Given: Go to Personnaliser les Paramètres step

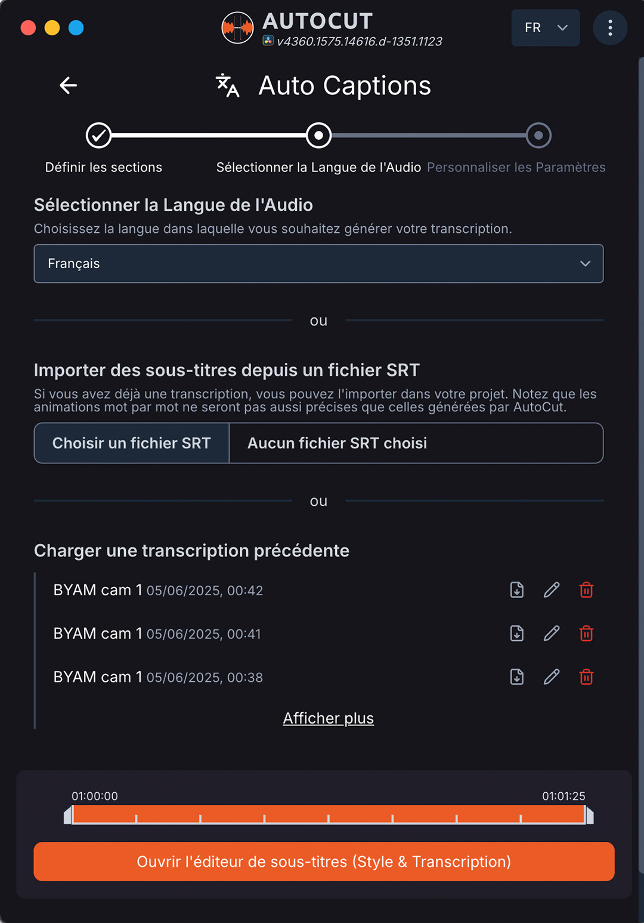Looking at the screenshot, I should coord(538,136).
